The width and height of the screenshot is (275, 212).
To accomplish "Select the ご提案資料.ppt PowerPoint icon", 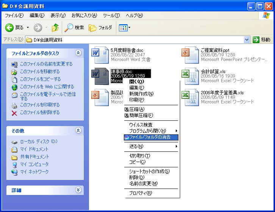I will [190, 55].
